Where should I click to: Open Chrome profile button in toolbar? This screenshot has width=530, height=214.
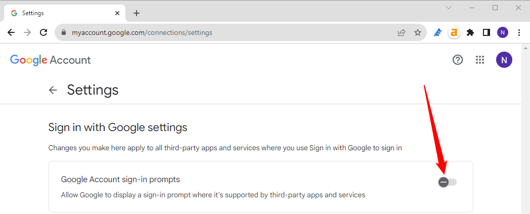point(503,32)
